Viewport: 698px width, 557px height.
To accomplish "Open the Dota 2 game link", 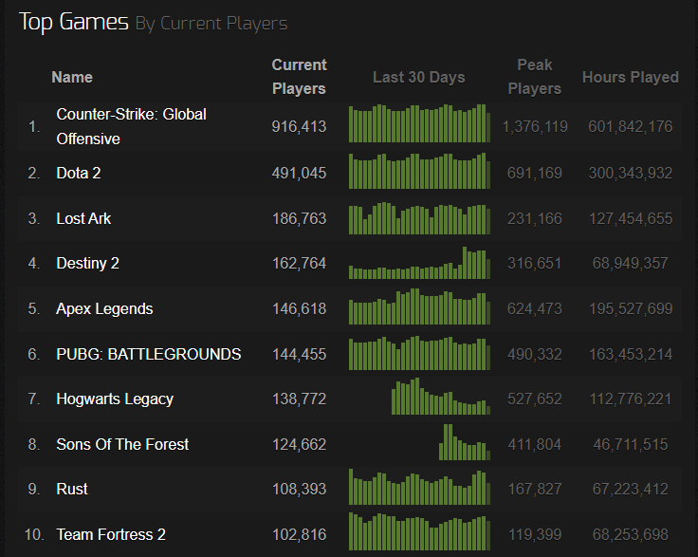I will [79, 173].
